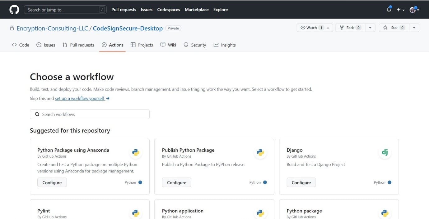Star the repository
Image resolution: width=429 pixels, height=219 pixels.
(x=394, y=28)
